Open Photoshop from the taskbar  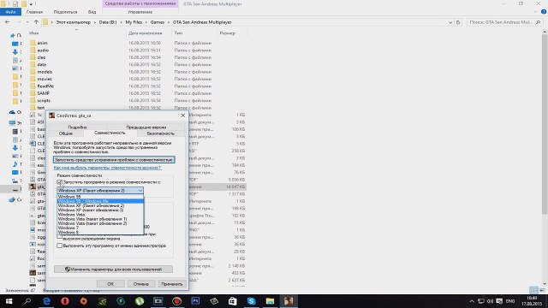[195, 301]
